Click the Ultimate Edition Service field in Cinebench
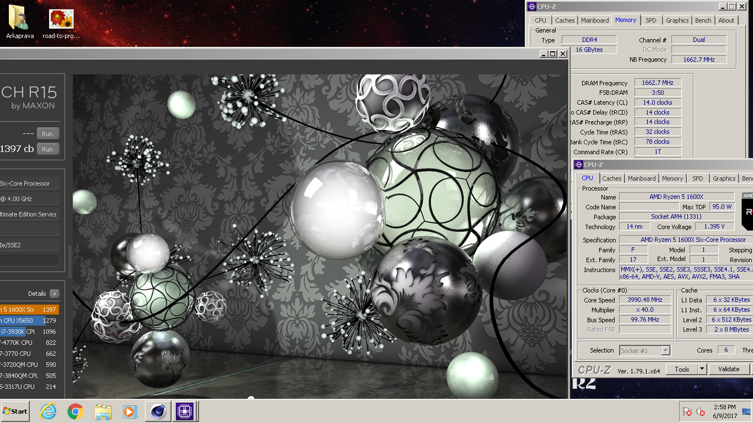 click(29, 214)
